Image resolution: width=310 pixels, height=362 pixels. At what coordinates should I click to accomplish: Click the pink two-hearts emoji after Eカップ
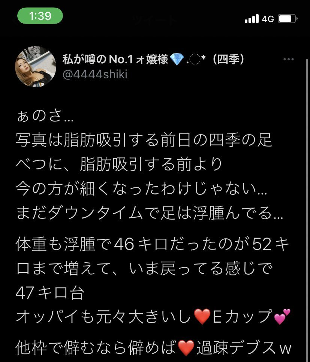282,317
